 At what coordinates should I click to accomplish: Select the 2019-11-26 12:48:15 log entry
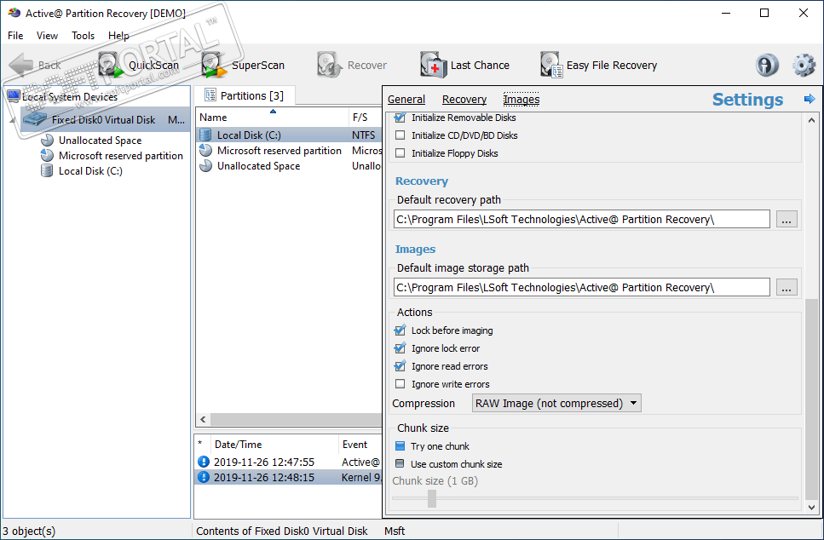point(289,477)
